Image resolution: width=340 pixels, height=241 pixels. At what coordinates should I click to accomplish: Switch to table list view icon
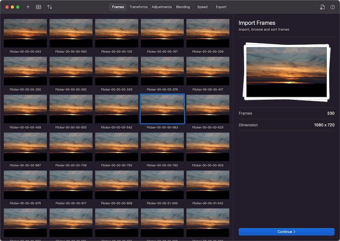[x=39, y=7]
